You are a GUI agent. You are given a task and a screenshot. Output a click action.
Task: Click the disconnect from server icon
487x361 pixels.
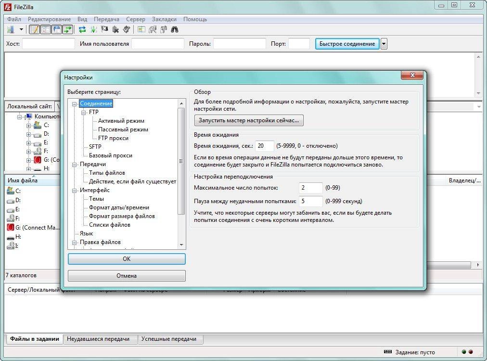[115, 30]
